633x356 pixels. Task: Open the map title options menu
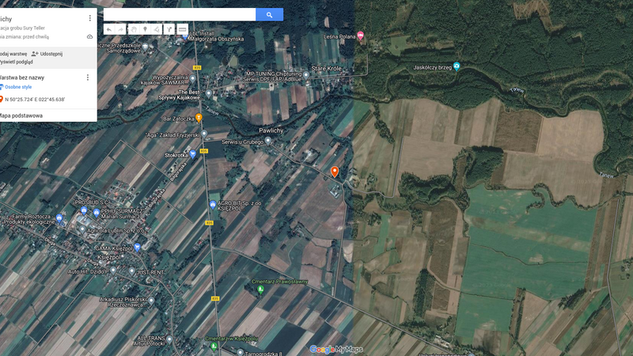point(89,17)
